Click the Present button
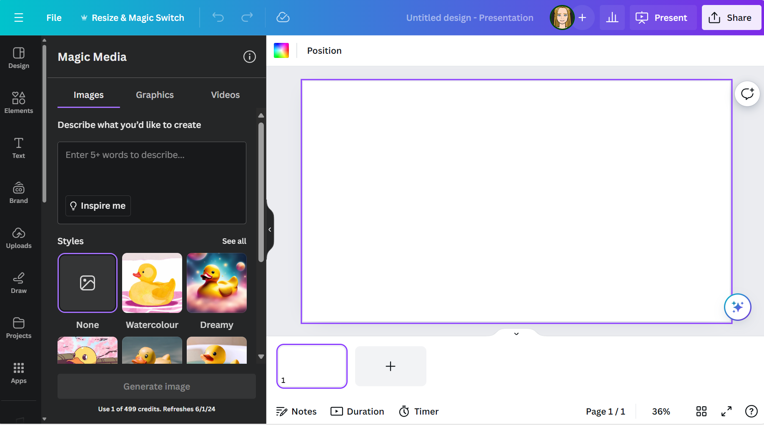This screenshot has width=764, height=425. pyautogui.click(x=662, y=17)
